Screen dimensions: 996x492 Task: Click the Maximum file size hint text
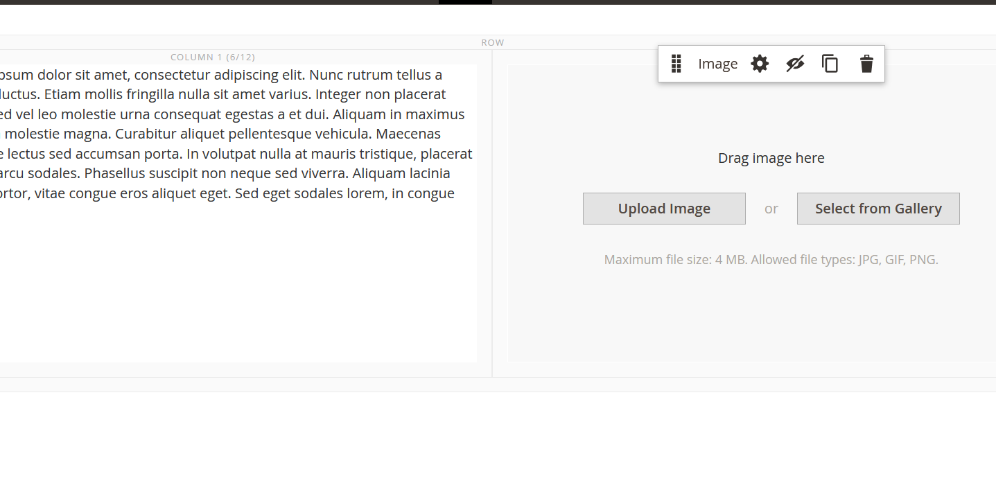coord(771,260)
